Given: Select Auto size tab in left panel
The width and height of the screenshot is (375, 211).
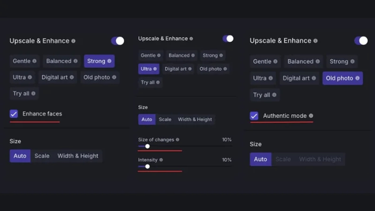Looking at the screenshot, I should pos(20,156).
